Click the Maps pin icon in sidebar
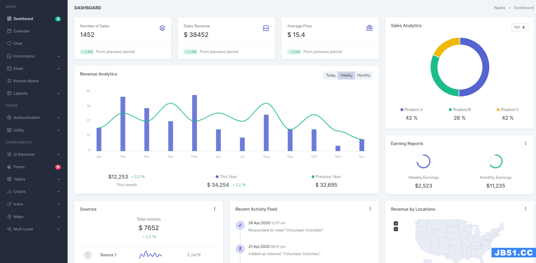Viewport: 536px width, 263px height. [x=9, y=217]
